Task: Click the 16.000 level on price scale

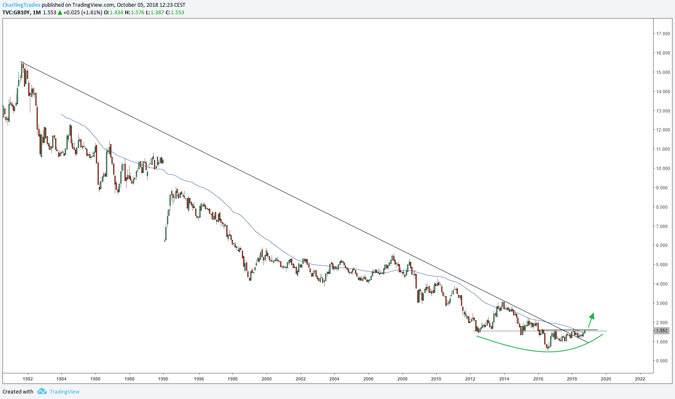Action: [x=663, y=53]
